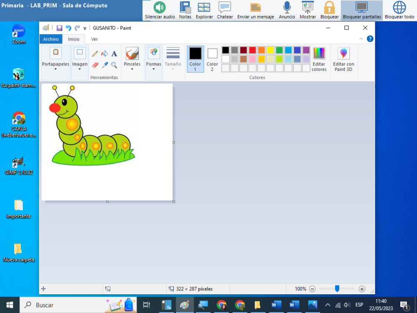Activate Bloquear pantallas control
417x313 pixels.
(x=361, y=10)
